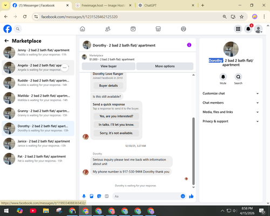Open Matilda's conversation in the list
This screenshot has width=270, height=216.
(x=38, y=98)
